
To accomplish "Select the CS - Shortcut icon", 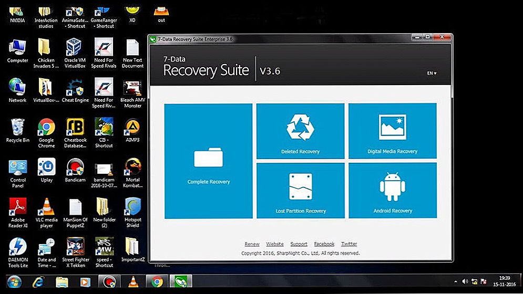I will click(x=104, y=133).
